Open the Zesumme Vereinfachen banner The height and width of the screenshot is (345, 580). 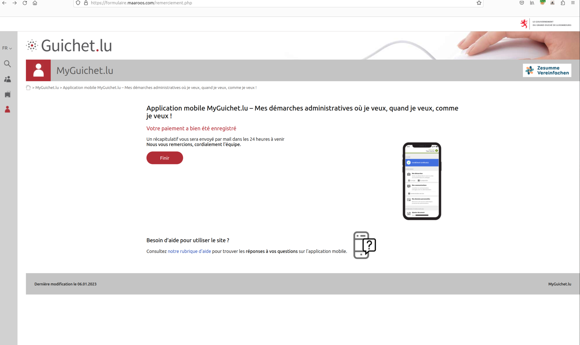click(547, 70)
